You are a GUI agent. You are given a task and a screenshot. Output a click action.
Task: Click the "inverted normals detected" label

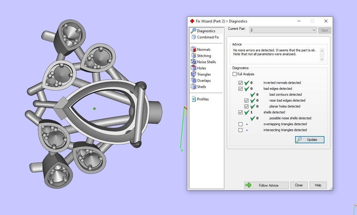click(x=282, y=83)
